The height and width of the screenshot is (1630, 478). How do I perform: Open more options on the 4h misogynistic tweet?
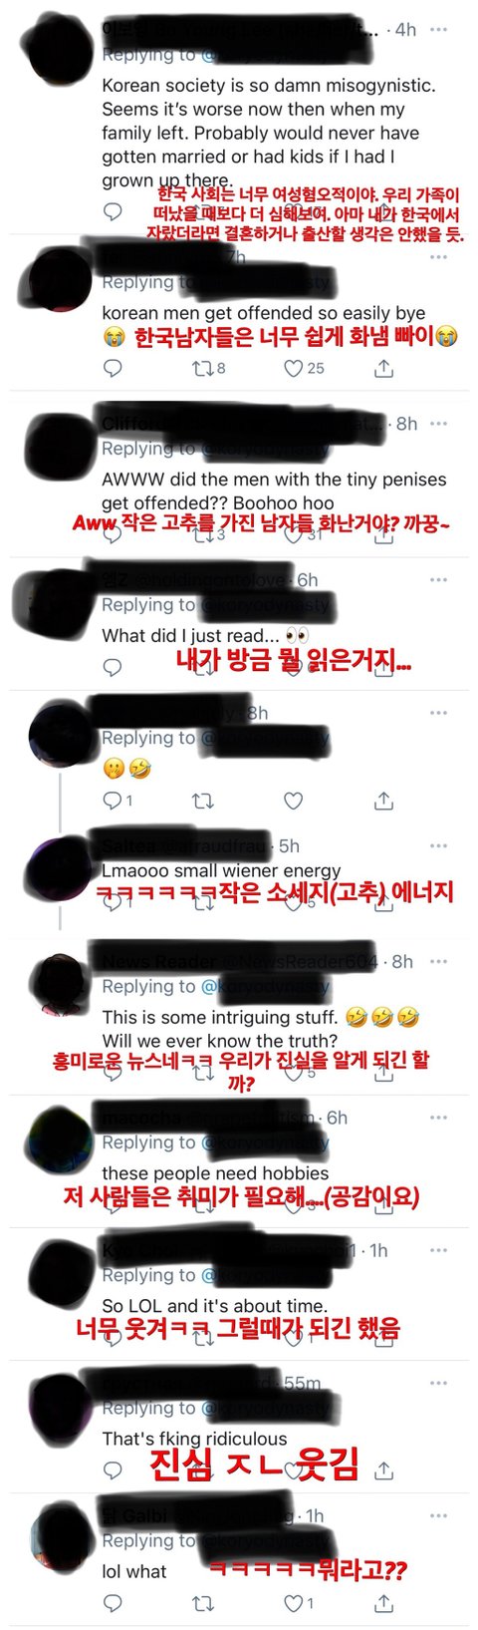(x=438, y=30)
